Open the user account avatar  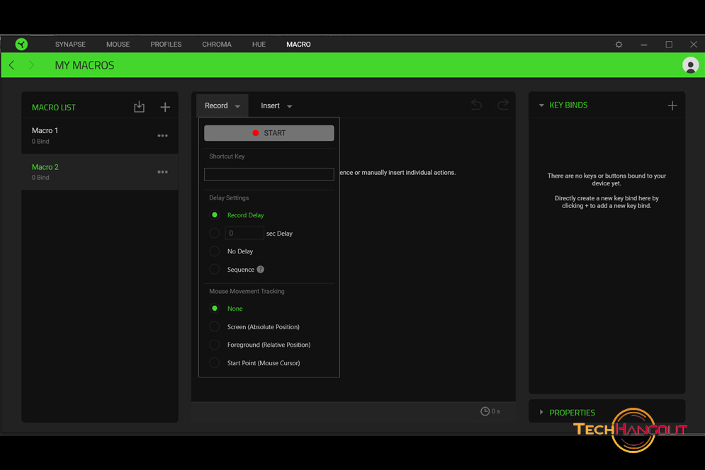point(690,65)
